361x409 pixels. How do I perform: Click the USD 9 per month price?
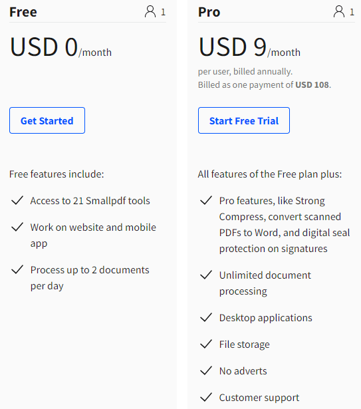tap(249, 47)
